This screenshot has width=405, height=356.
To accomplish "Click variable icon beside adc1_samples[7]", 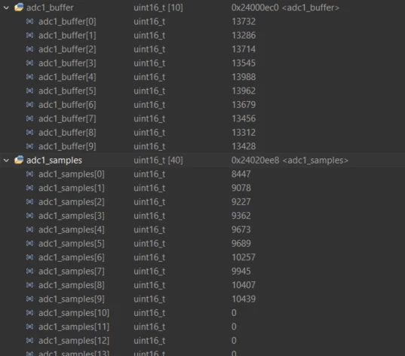I will click(29, 272).
